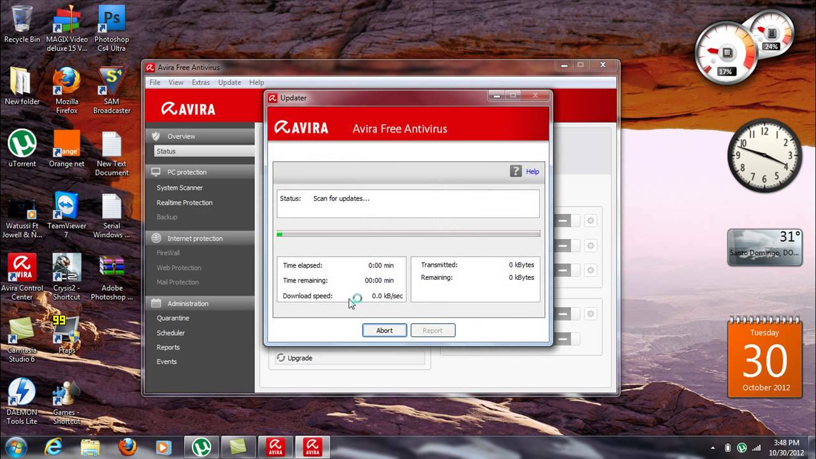The width and height of the screenshot is (816, 459).
Task: Click the Help question mark icon in Updater
Action: point(516,171)
